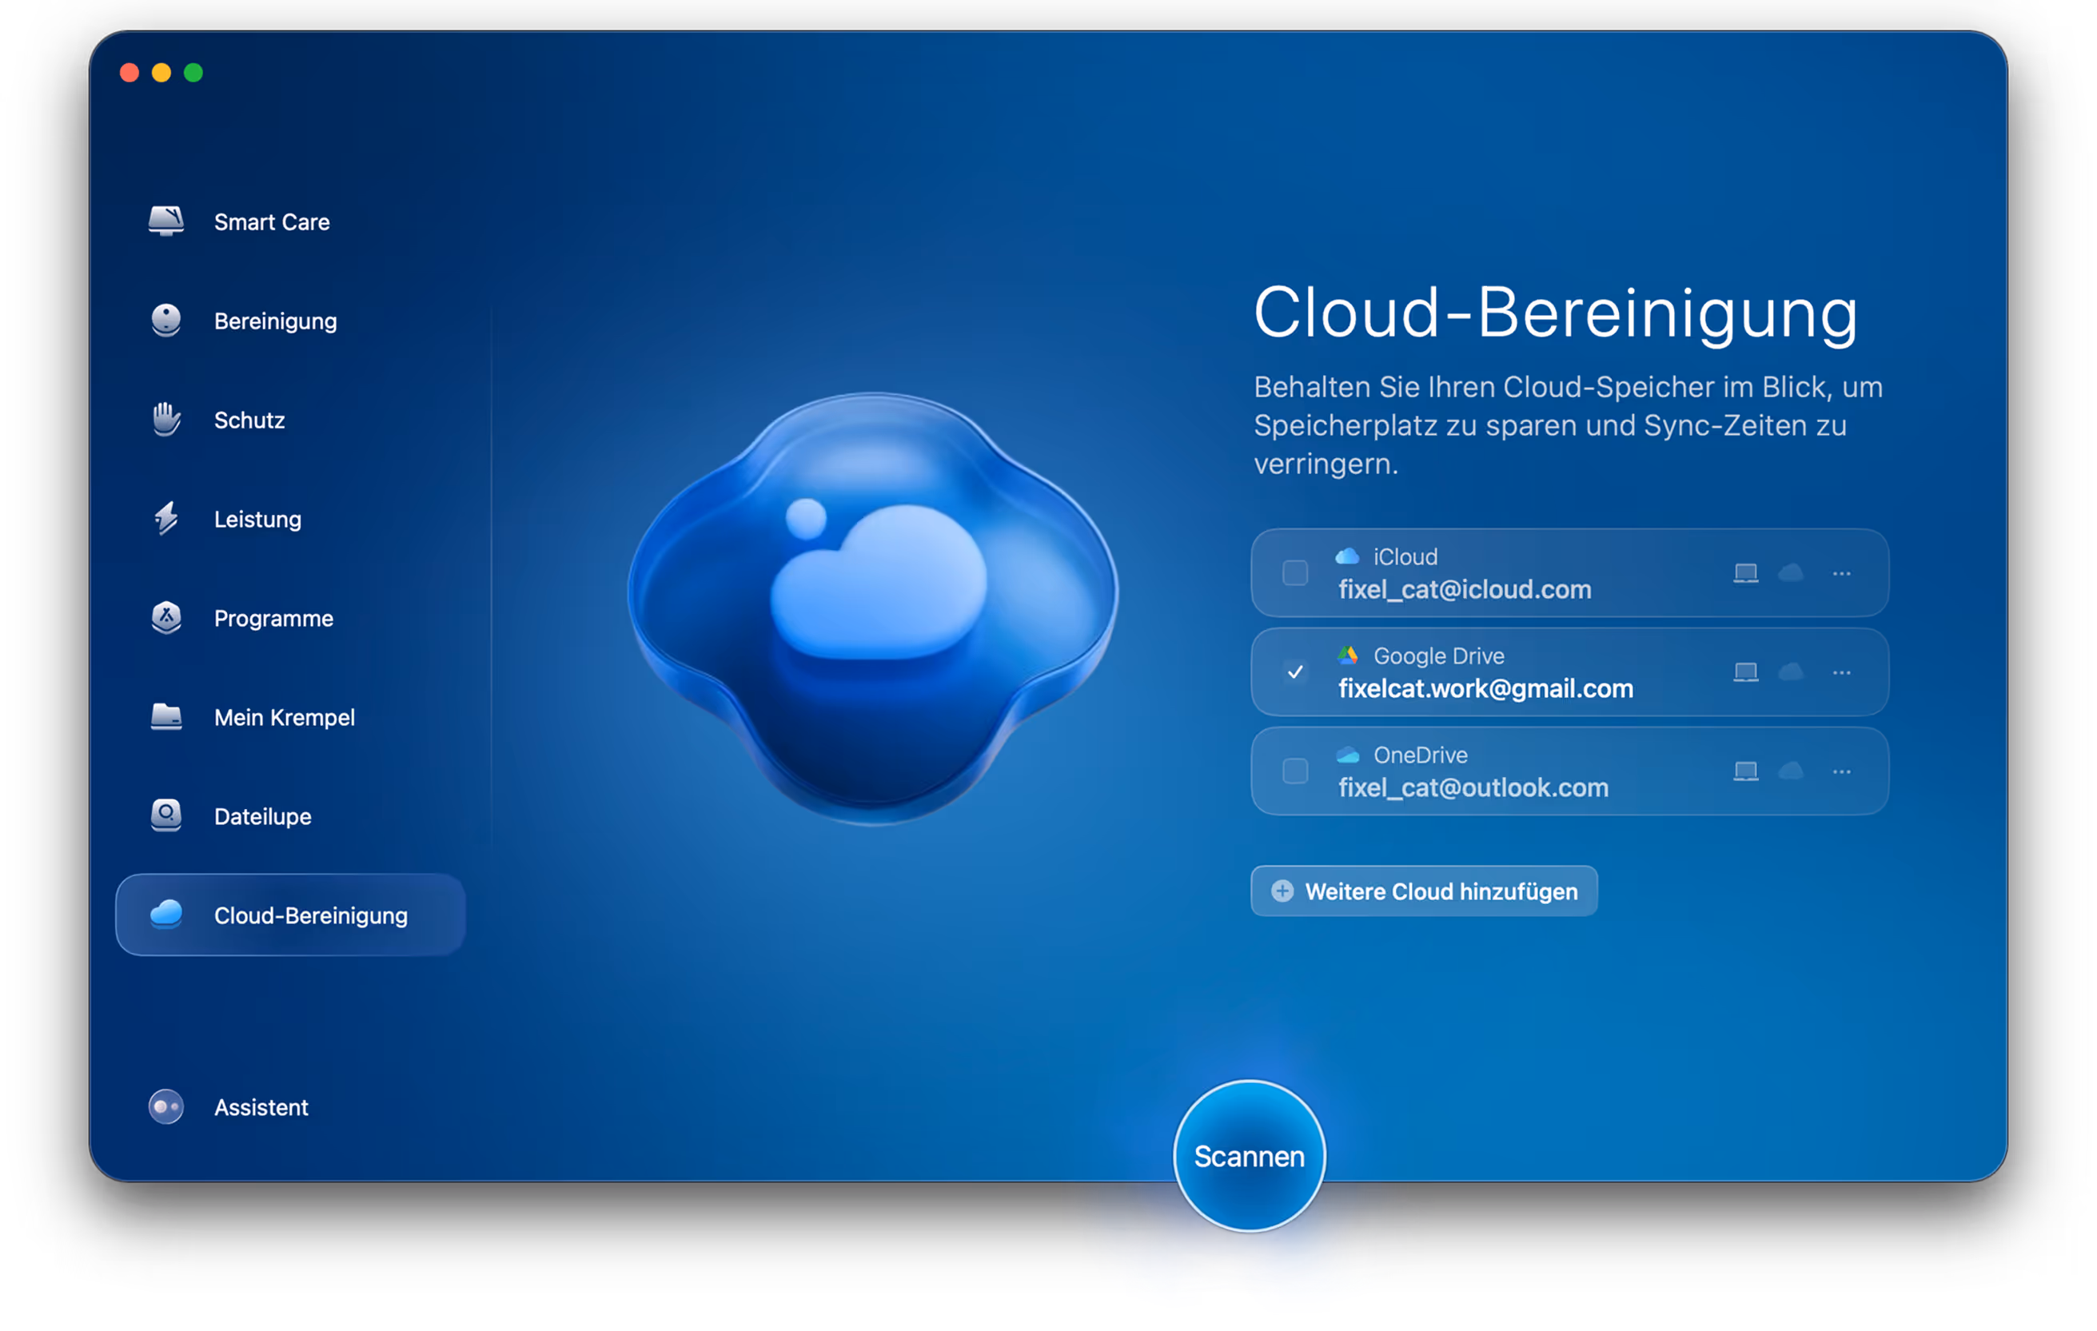Screen dimensions: 2097x1331
Task: Open Dateilupe in the sidebar
Action: [263, 818]
